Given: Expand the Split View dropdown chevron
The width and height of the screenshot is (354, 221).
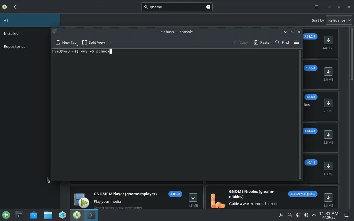Looking at the screenshot, I should pos(110,42).
